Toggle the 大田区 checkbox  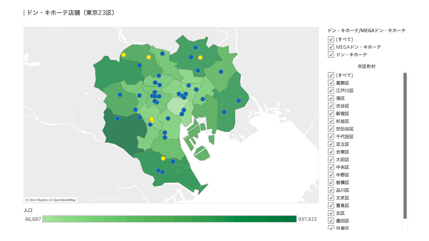[x=331, y=159]
